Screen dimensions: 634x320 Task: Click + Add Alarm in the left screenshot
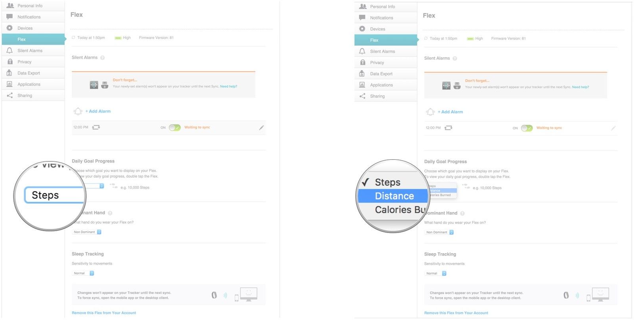pyautogui.click(x=98, y=111)
